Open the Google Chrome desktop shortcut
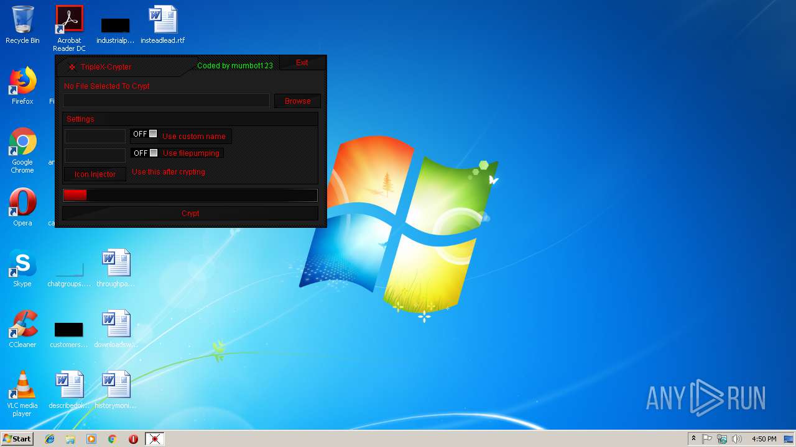Viewport: 796px width, 447px height. pyautogui.click(x=22, y=150)
